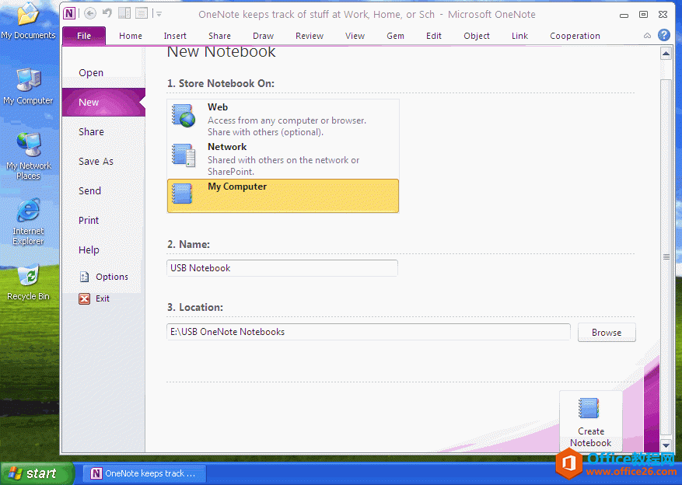
Task: Click the Undo icon in Quick Access Toolbar
Action: 107,13
